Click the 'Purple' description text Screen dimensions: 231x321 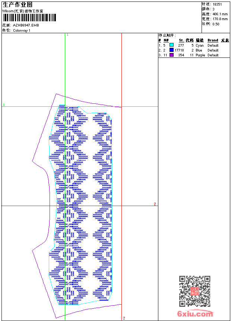coord(200,55)
